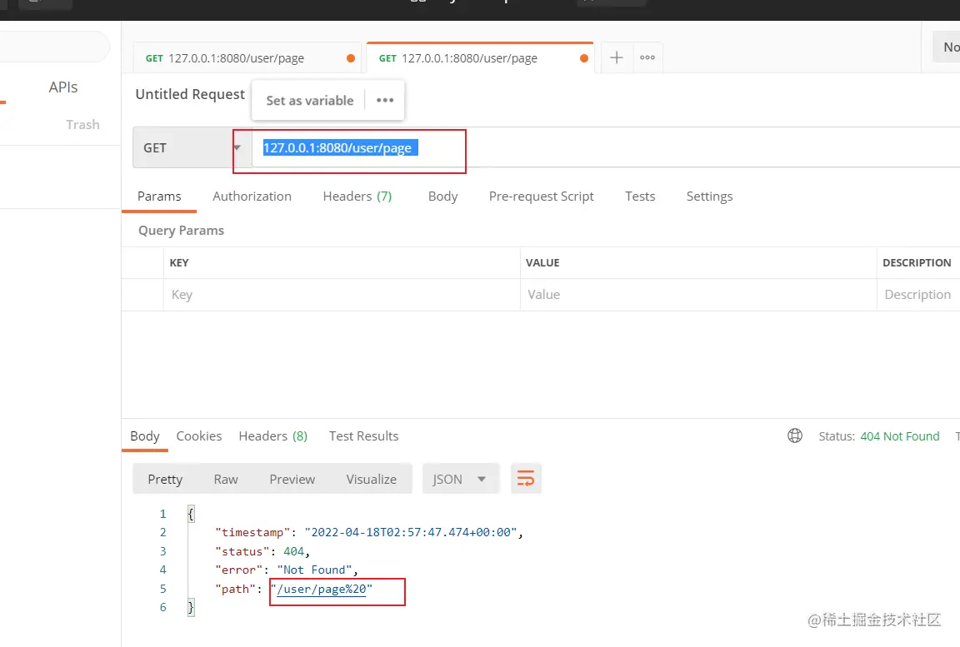Screen dimensions: 960x647
Task: Open the request Body tab
Action: pos(442,197)
